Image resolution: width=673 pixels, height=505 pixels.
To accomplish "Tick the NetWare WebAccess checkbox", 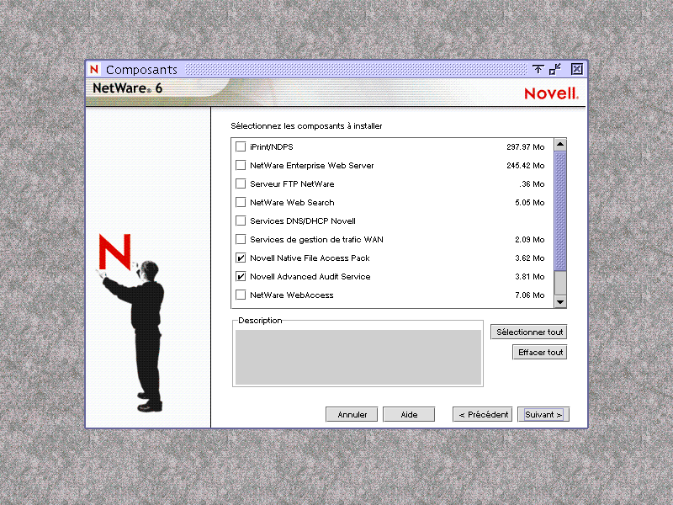I will click(x=241, y=295).
